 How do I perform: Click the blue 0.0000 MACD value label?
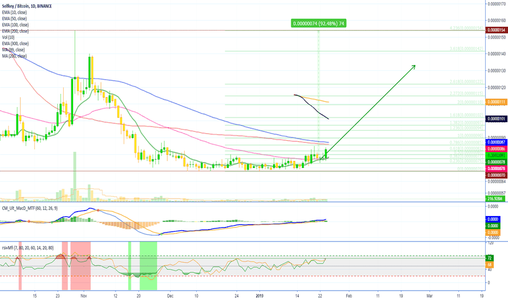click(x=493, y=219)
